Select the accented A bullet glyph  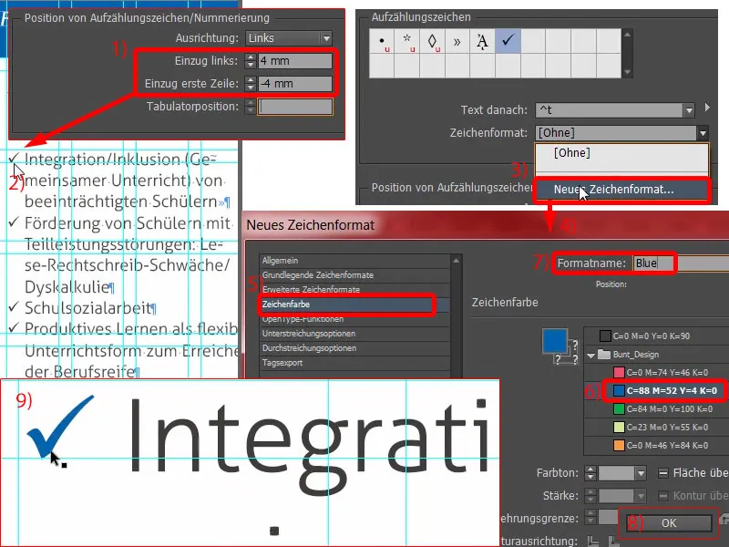(x=481, y=42)
